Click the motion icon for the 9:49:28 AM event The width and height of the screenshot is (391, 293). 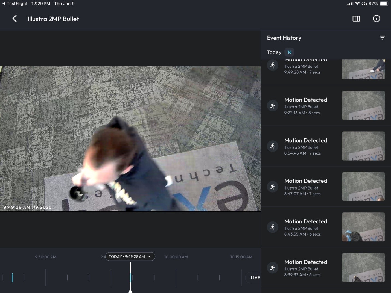[273, 65]
